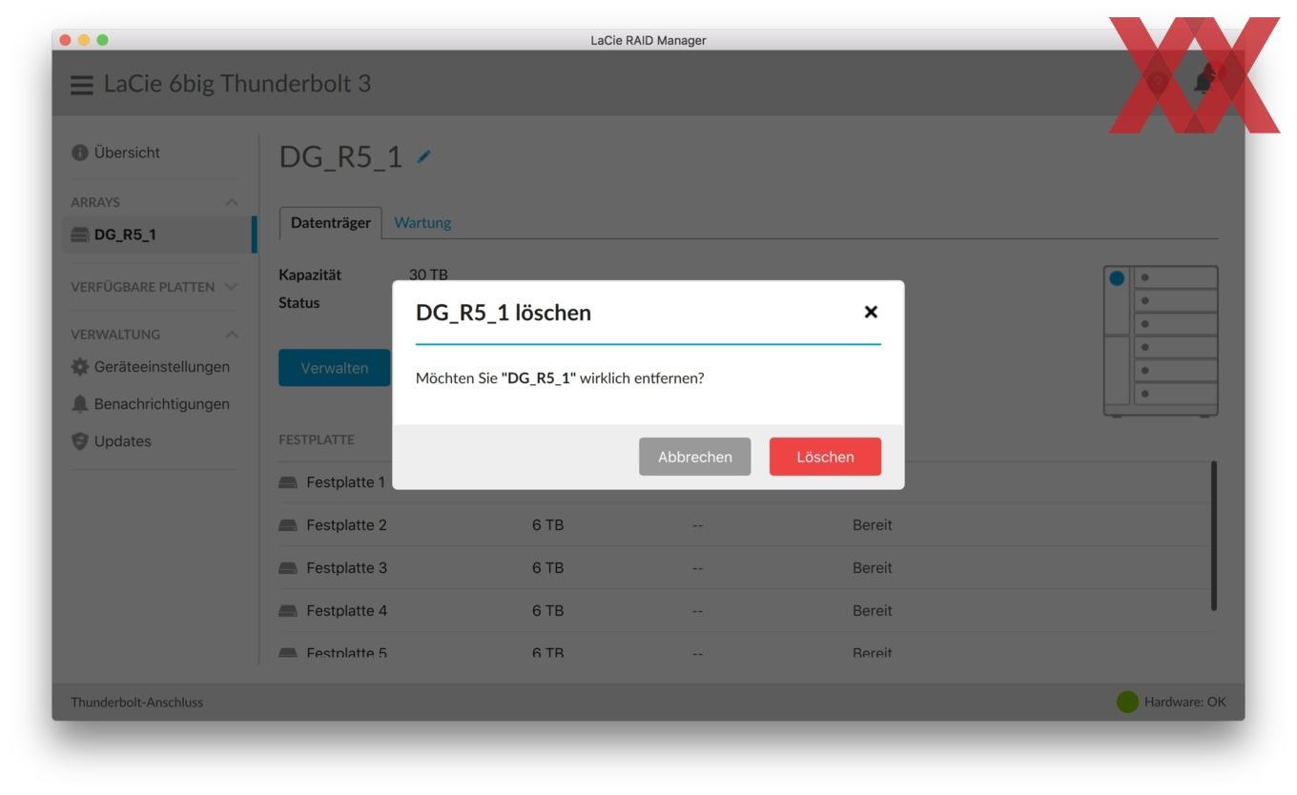Confirm deletion with the Löschen button
The height and width of the screenshot is (795, 1297).
[x=825, y=457]
